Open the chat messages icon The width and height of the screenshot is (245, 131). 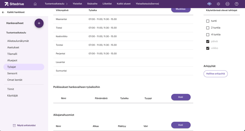(209, 4)
